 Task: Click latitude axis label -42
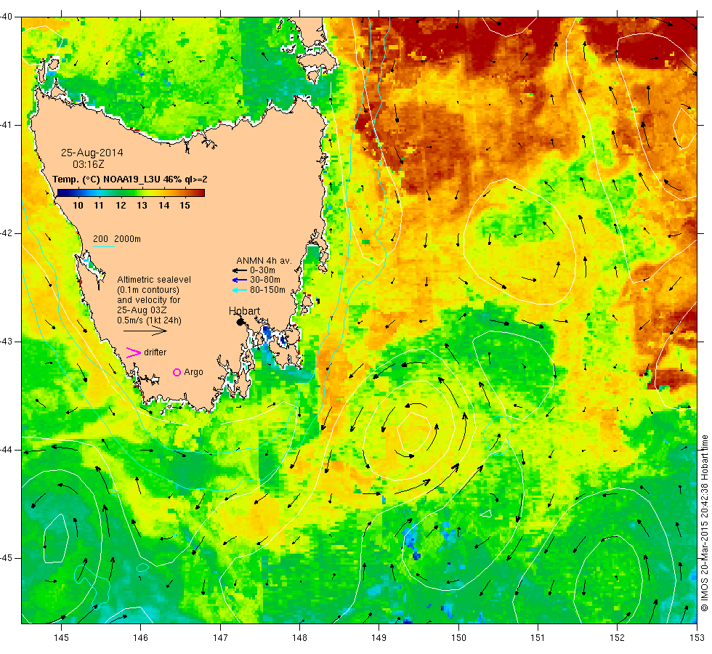coord(7,233)
